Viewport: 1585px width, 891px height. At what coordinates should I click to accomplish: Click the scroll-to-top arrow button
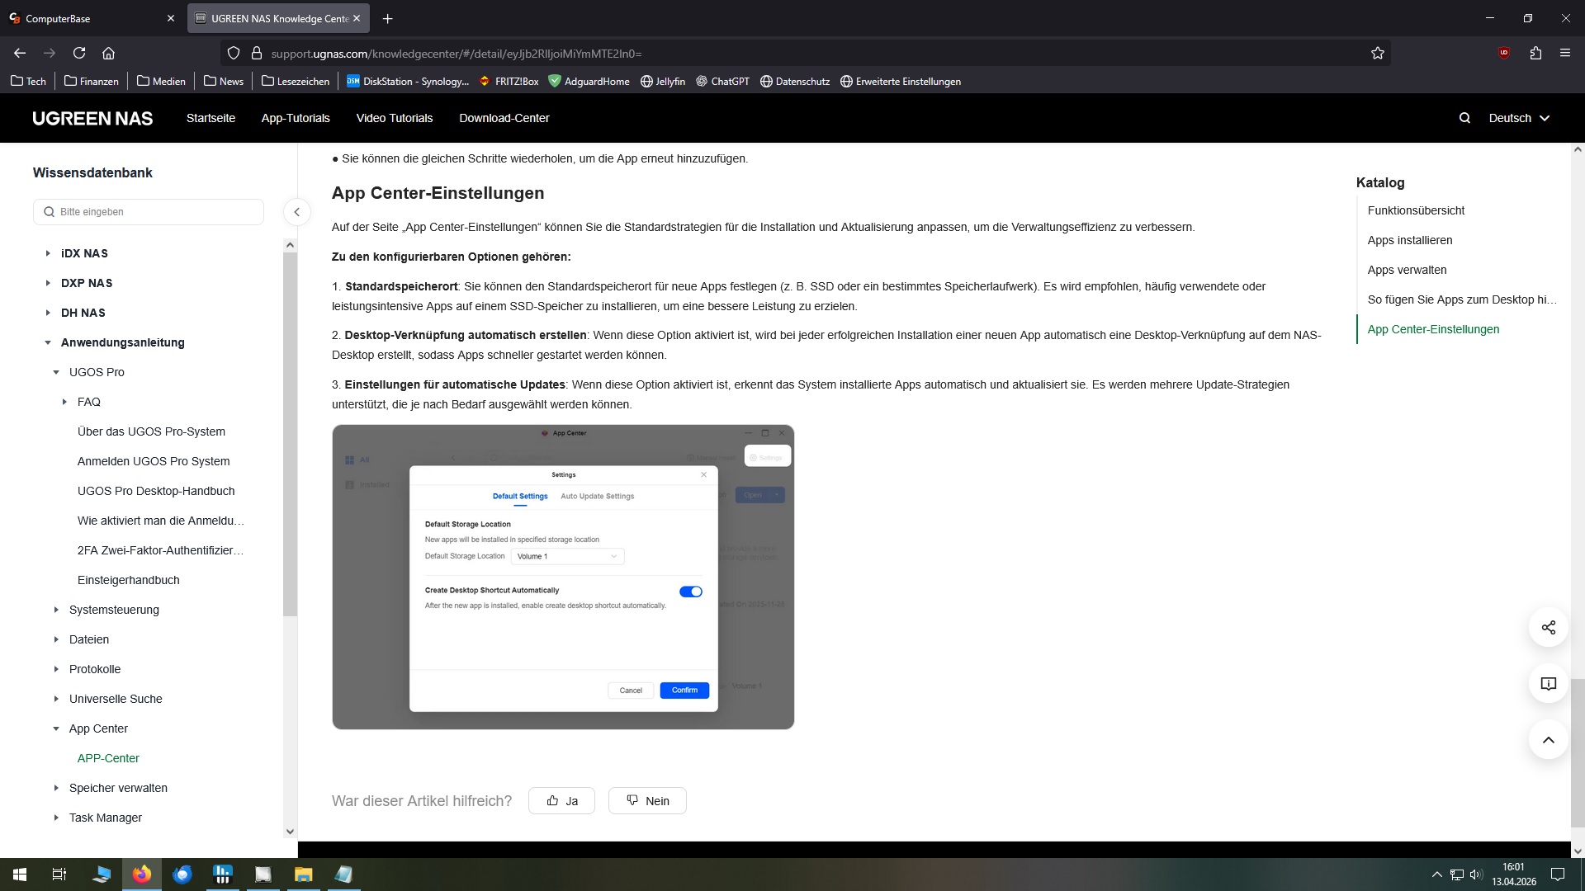(1548, 740)
